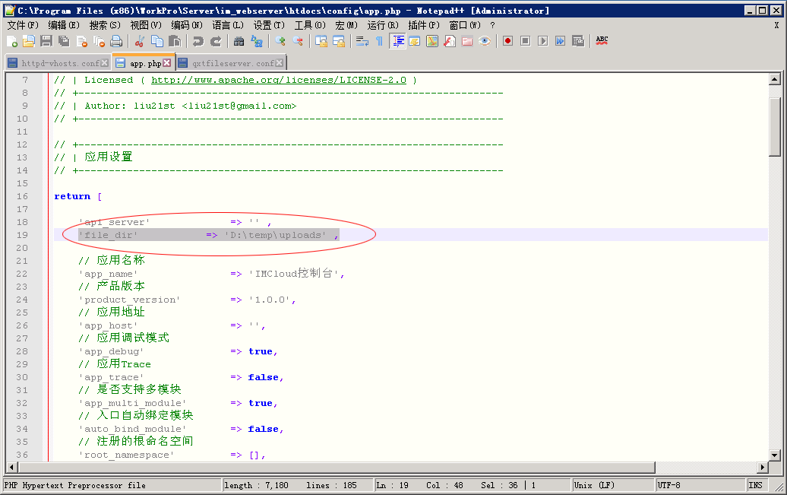The width and height of the screenshot is (787, 495).
Task: Click the Apache license URL on line 7
Action: (279, 80)
